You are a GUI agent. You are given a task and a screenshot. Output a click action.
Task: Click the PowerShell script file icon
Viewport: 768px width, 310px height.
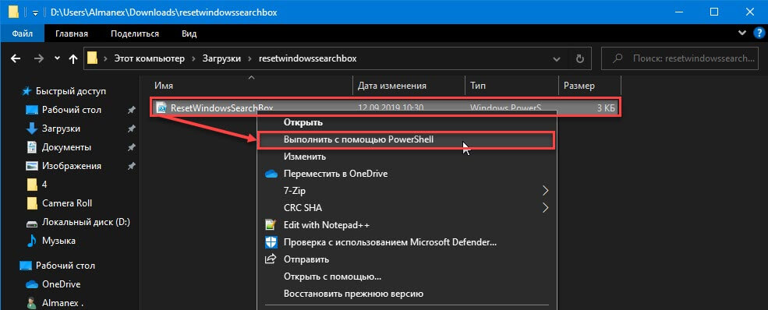click(x=161, y=108)
